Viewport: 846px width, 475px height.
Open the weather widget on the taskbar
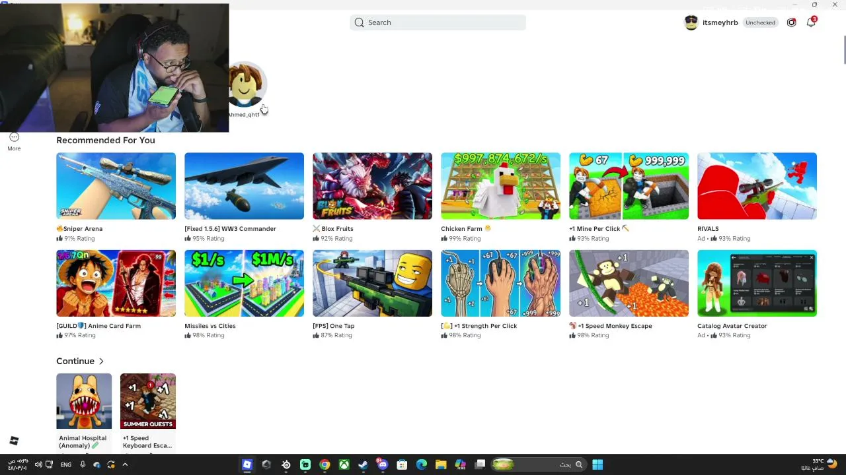[820, 464]
